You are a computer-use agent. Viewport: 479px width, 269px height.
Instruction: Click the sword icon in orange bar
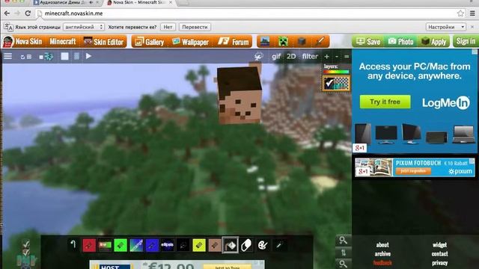(x=320, y=41)
